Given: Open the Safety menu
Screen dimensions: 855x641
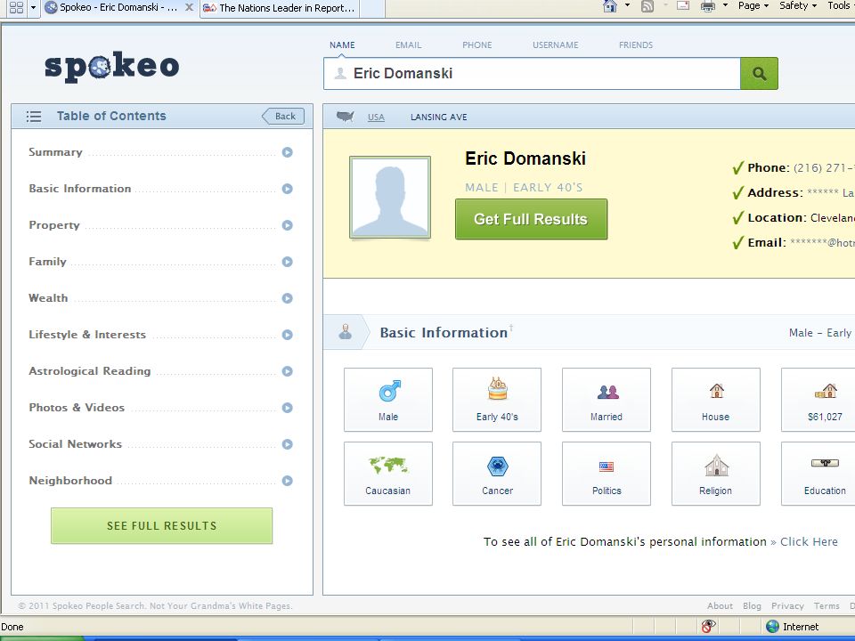Looking at the screenshot, I should pyautogui.click(x=798, y=5).
